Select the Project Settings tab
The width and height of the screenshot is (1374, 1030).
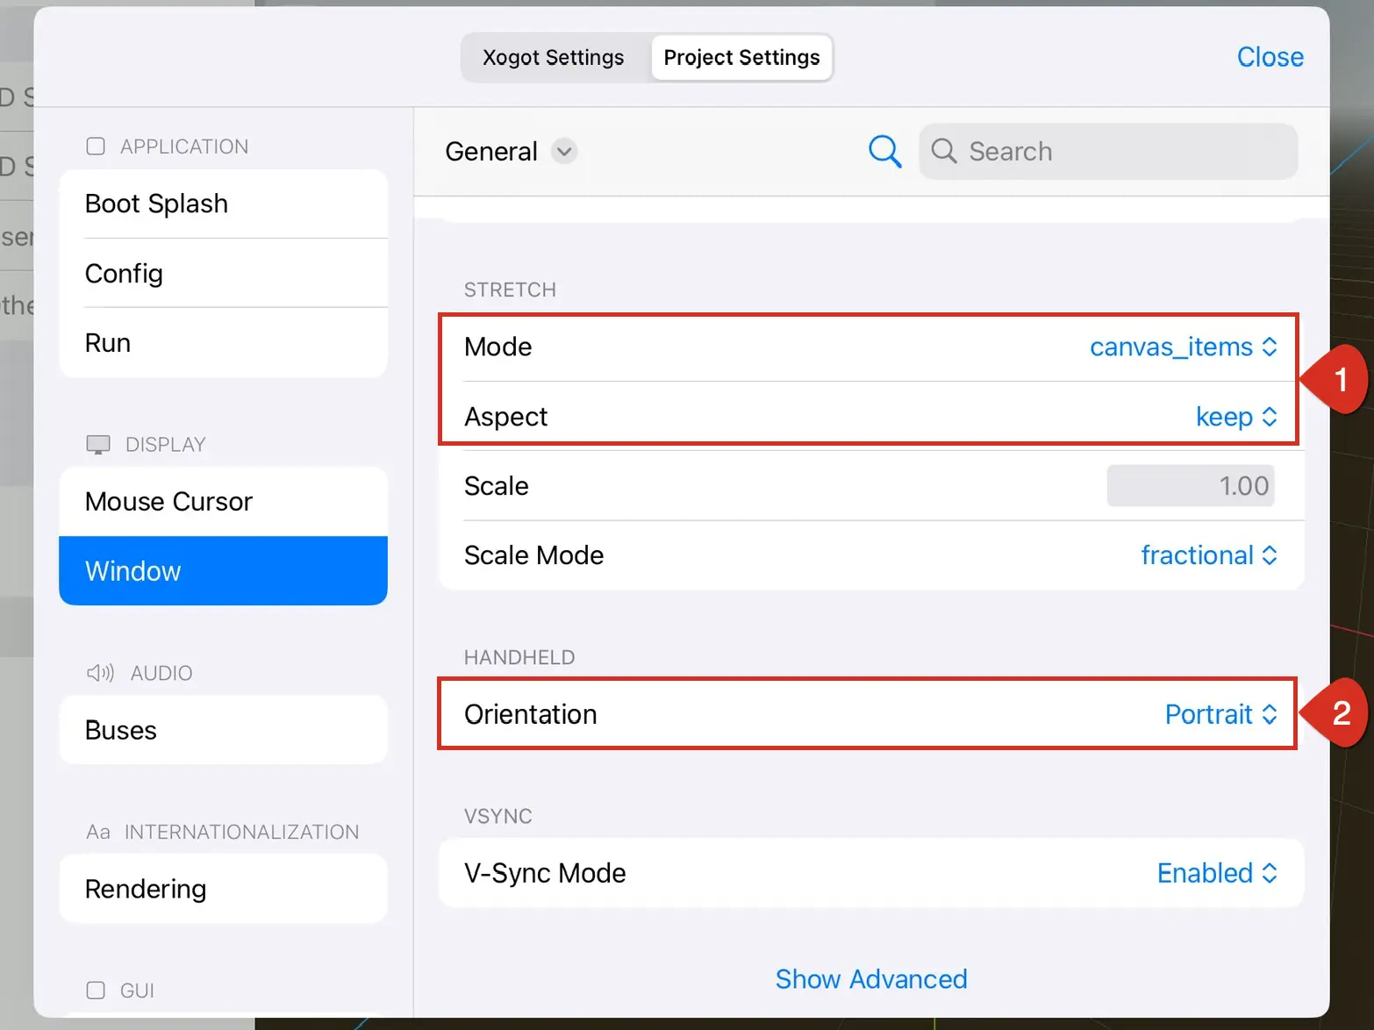(x=742, y=57)
